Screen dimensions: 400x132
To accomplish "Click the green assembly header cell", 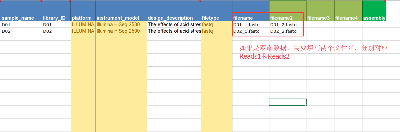I will (x=374, y=18).
